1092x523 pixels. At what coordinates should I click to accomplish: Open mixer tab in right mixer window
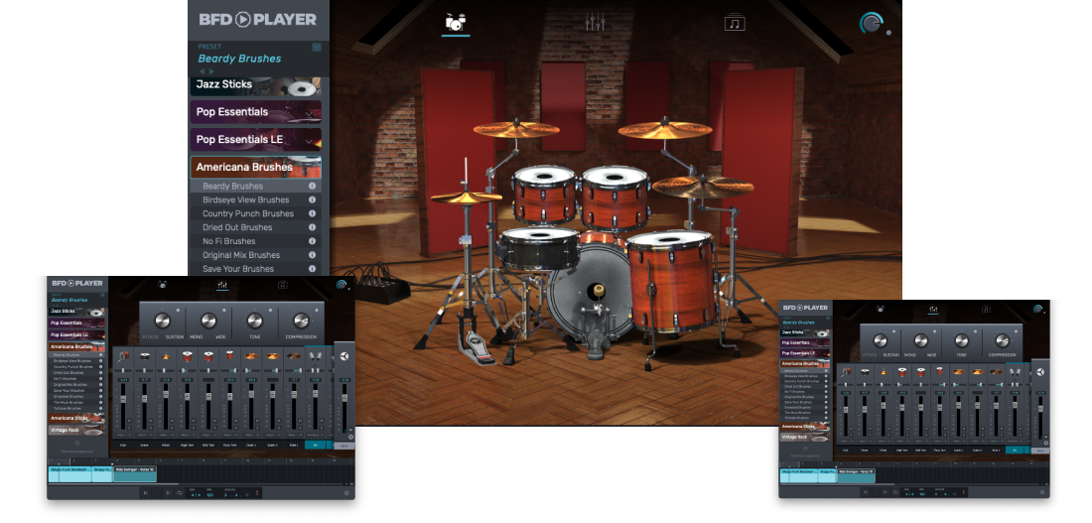(933, 308)
